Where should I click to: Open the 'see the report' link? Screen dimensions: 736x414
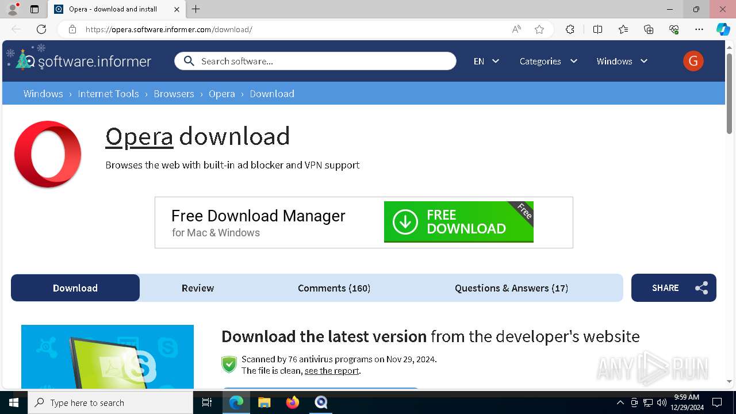[x=332, y=371]
